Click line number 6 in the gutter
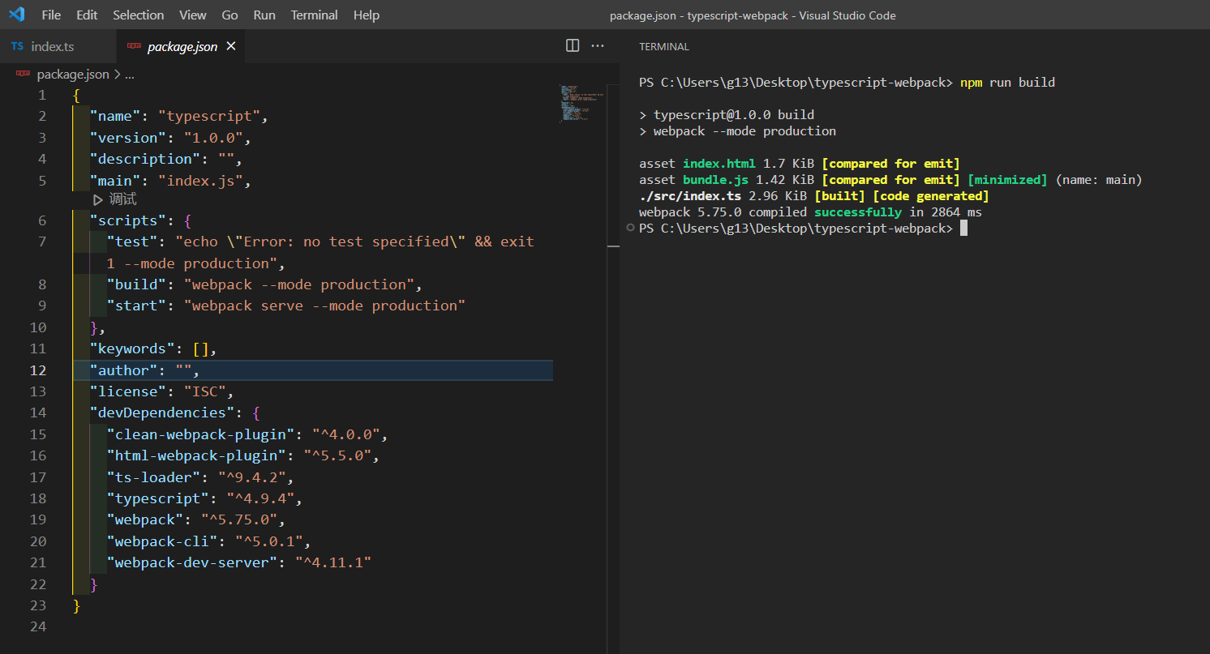The width and height of the screenshot is (1210, 654). [41, 221]
